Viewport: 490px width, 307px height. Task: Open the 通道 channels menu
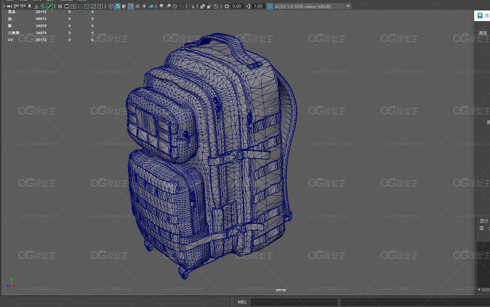point(483,33)
